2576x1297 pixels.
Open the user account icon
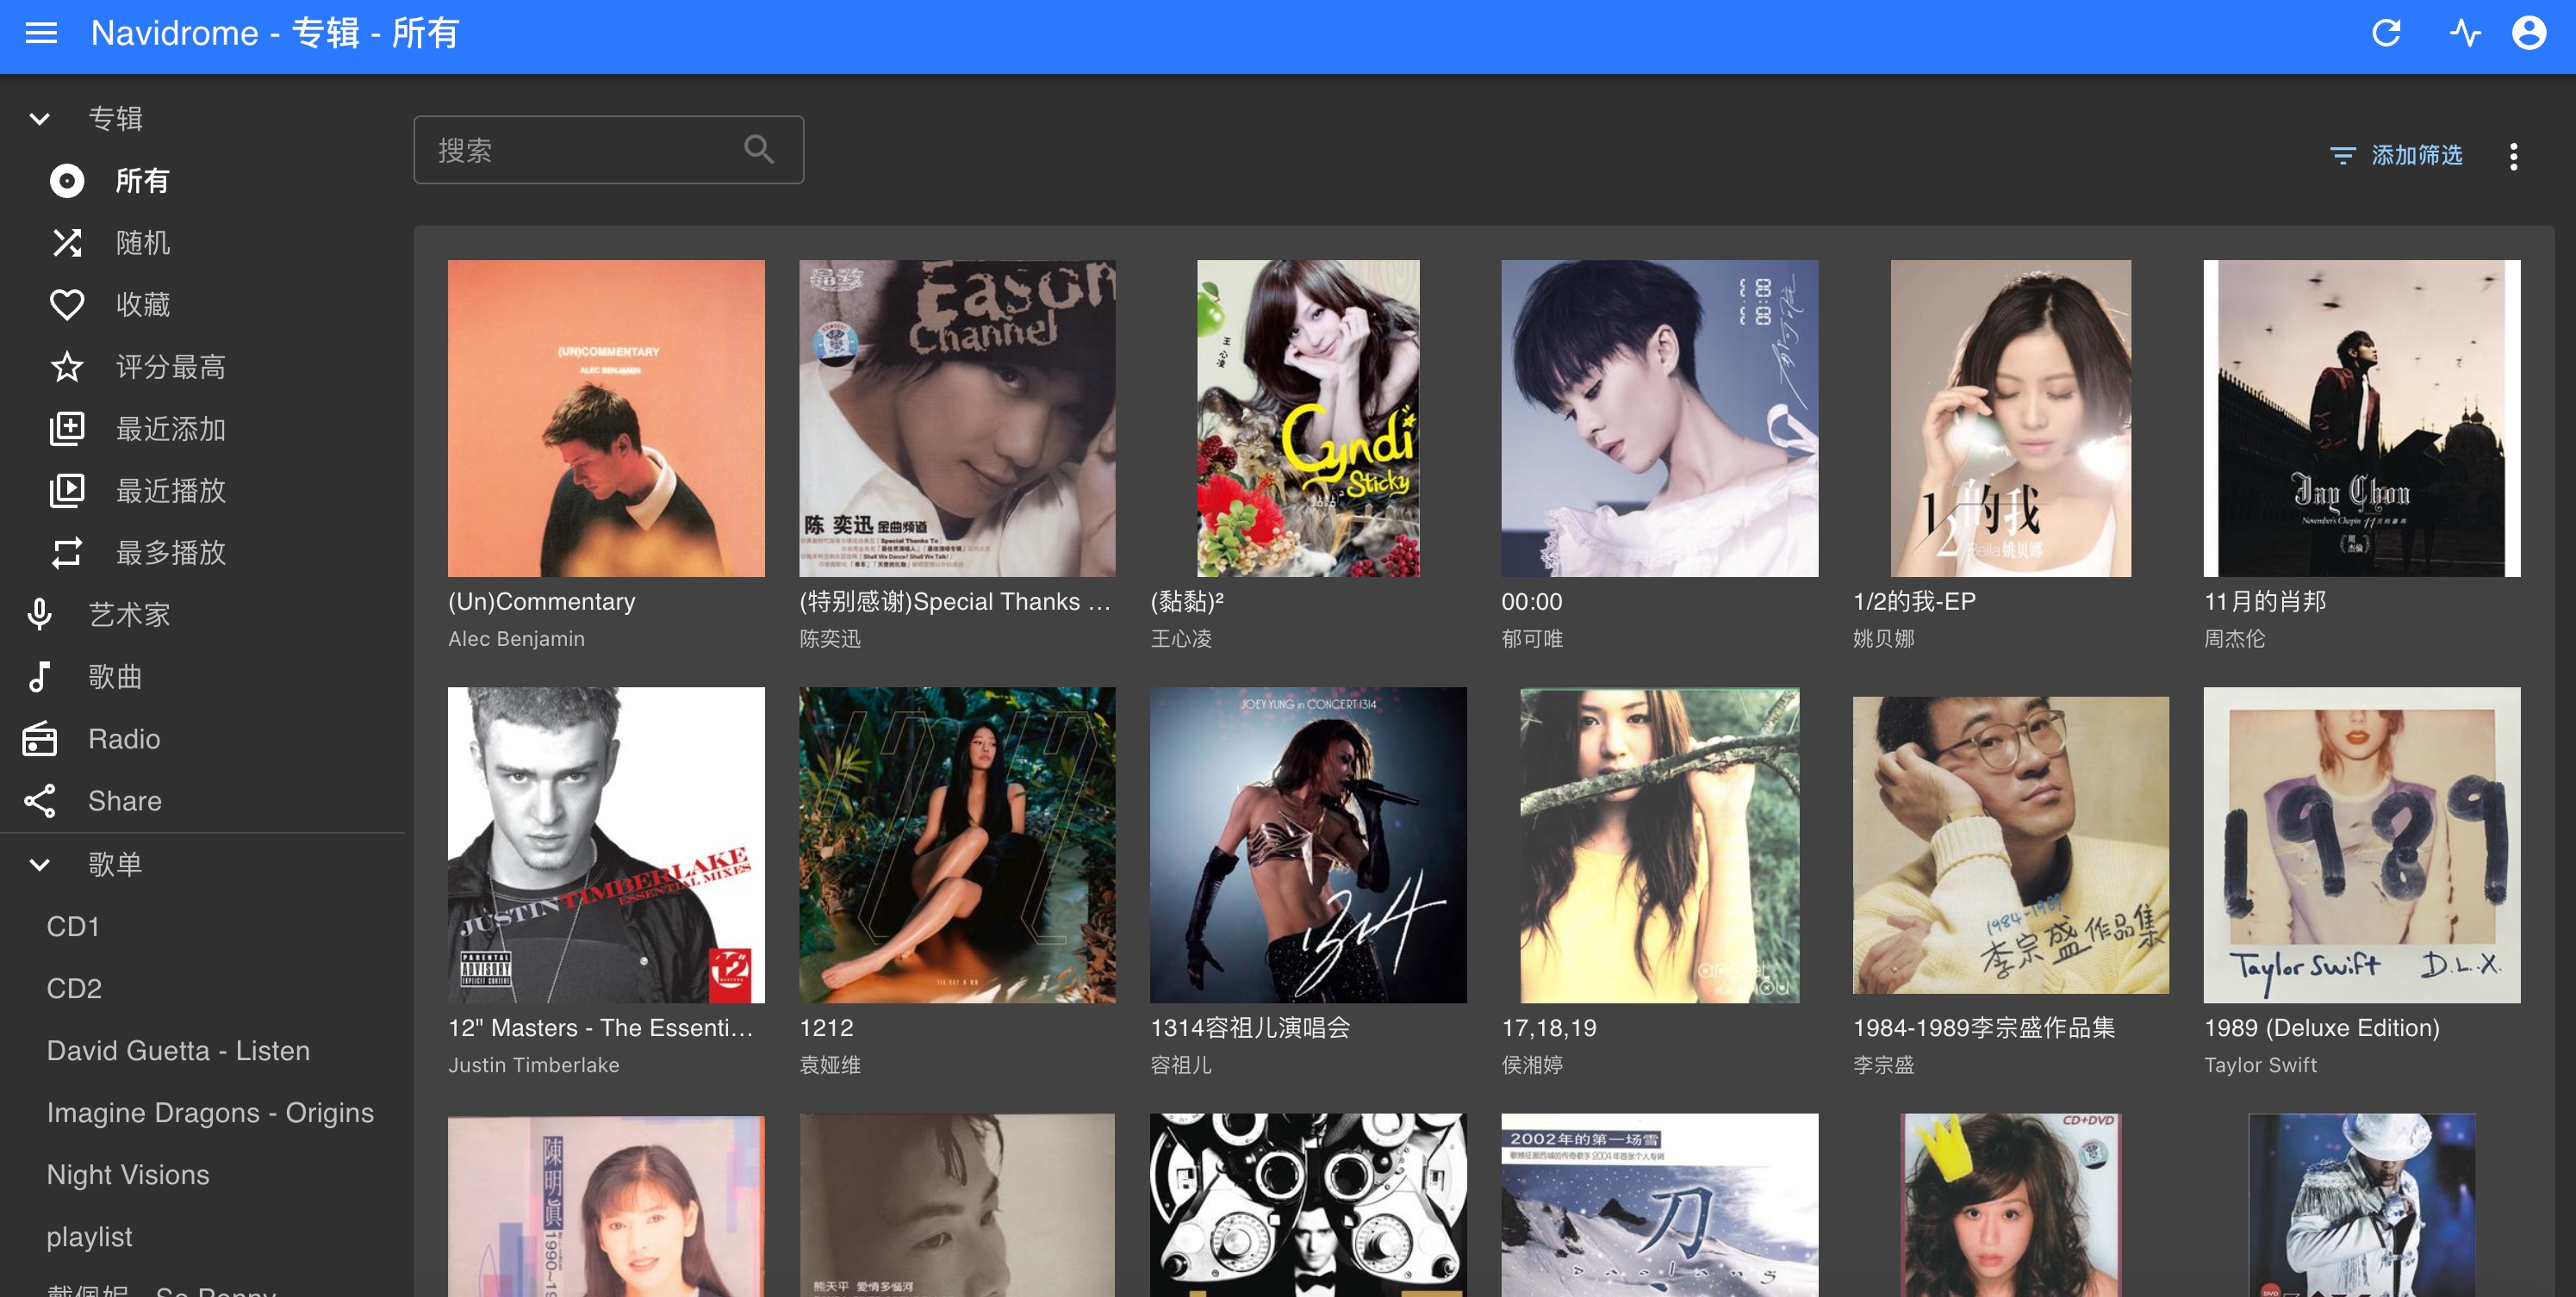2529,33
